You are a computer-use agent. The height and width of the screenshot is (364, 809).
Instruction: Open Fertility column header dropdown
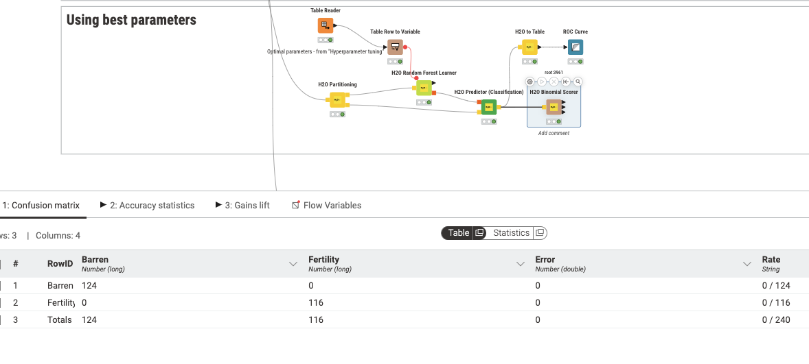(520, 264)
